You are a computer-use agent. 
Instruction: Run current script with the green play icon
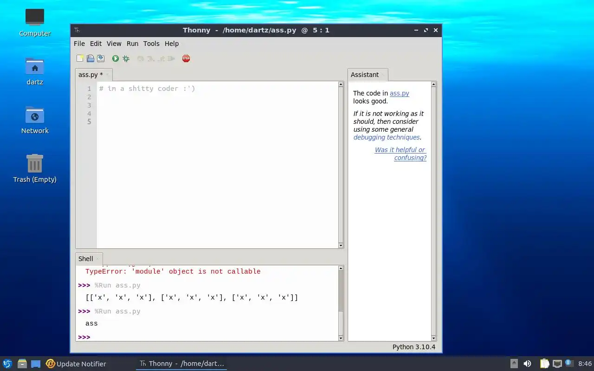coord(115,58)
